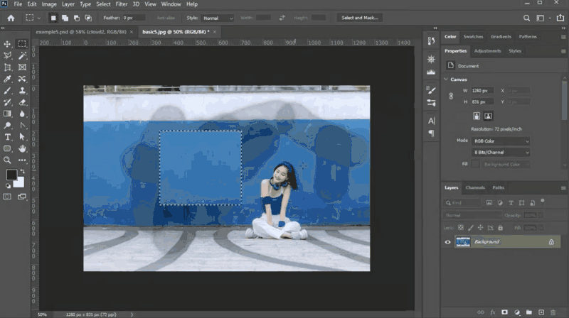
Task: Hide the Background layer with eye icon
Action: click(x=448, y=242)
